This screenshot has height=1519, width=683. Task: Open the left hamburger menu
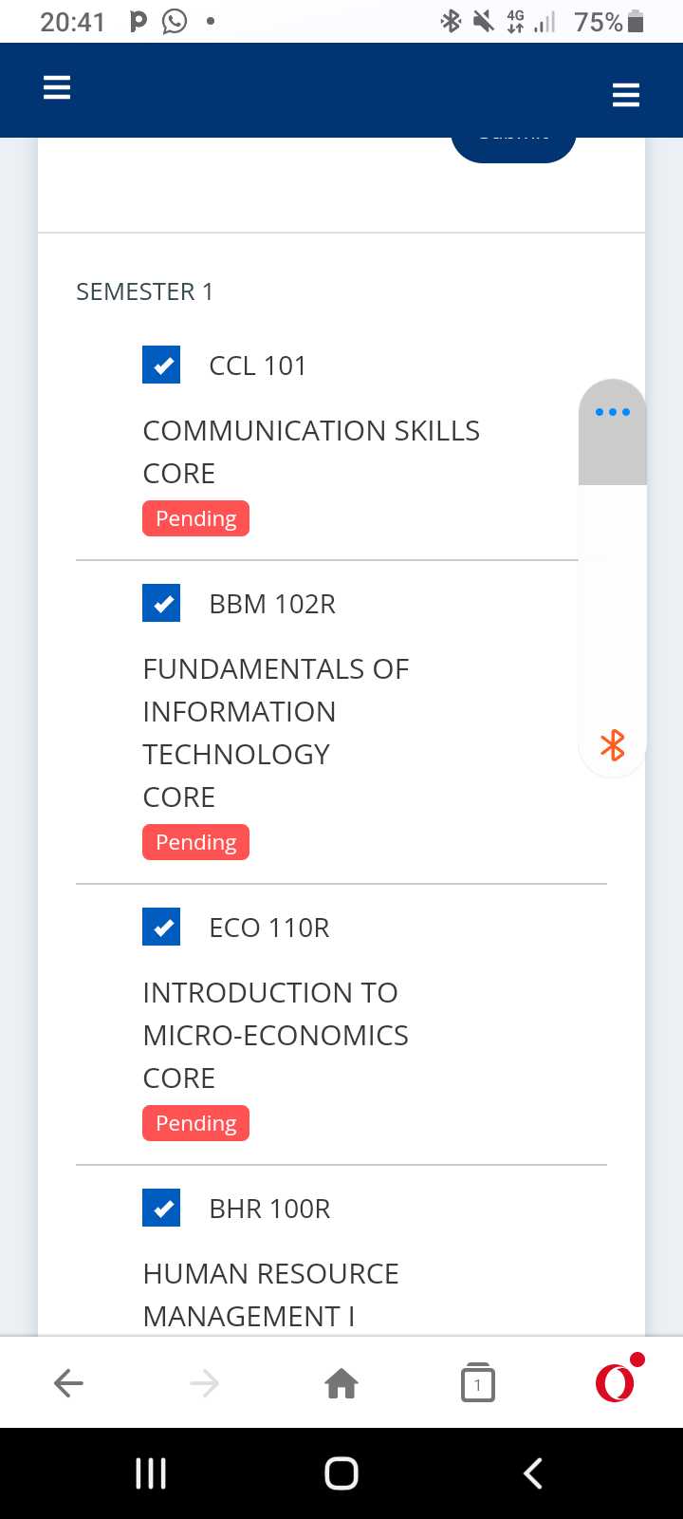pos(57,88)
